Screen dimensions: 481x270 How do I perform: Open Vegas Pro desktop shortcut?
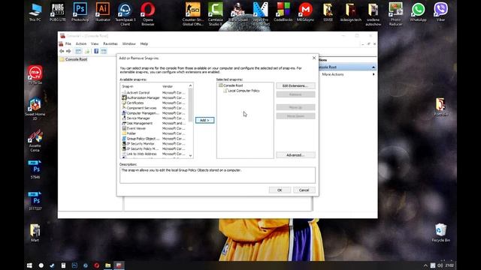click(261, 14)
